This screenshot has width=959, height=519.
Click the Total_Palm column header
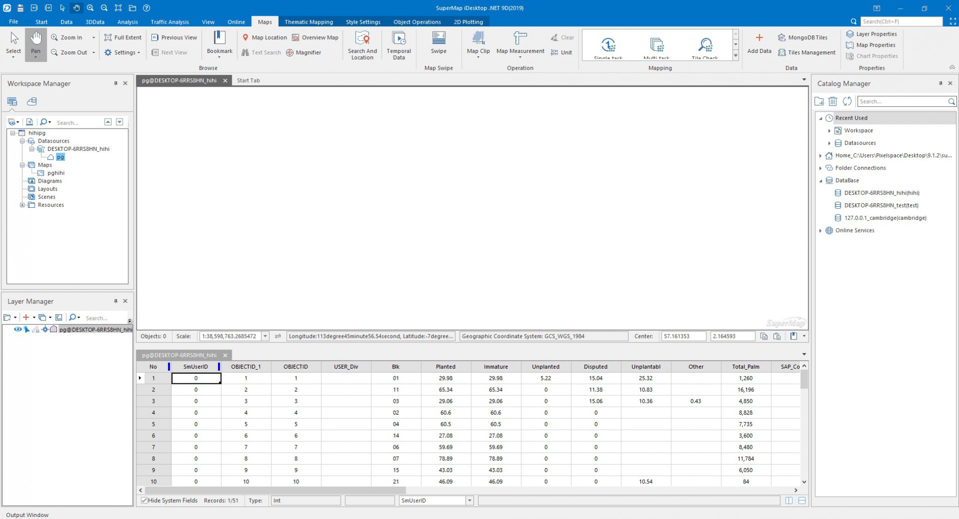745,367
